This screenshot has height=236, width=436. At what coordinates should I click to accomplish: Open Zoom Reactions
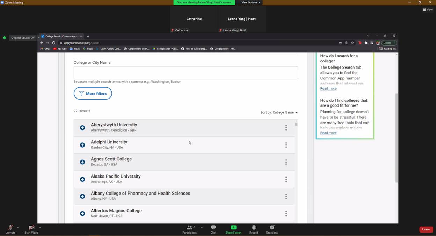272,229
